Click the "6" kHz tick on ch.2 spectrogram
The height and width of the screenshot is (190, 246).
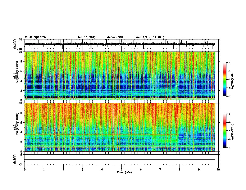(21, 123)
